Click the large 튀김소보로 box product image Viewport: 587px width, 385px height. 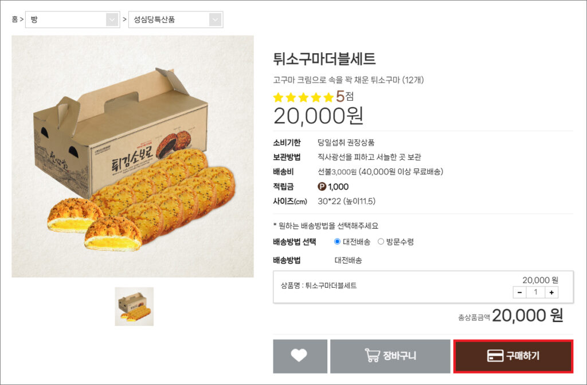tap(132, 156)
